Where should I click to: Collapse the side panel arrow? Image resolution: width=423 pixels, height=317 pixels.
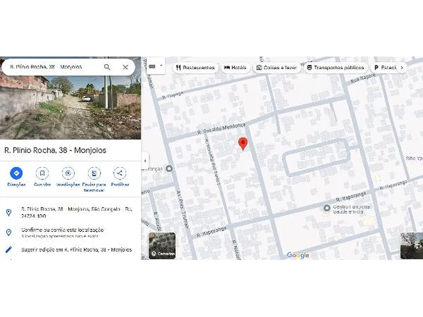coord(145,161)
